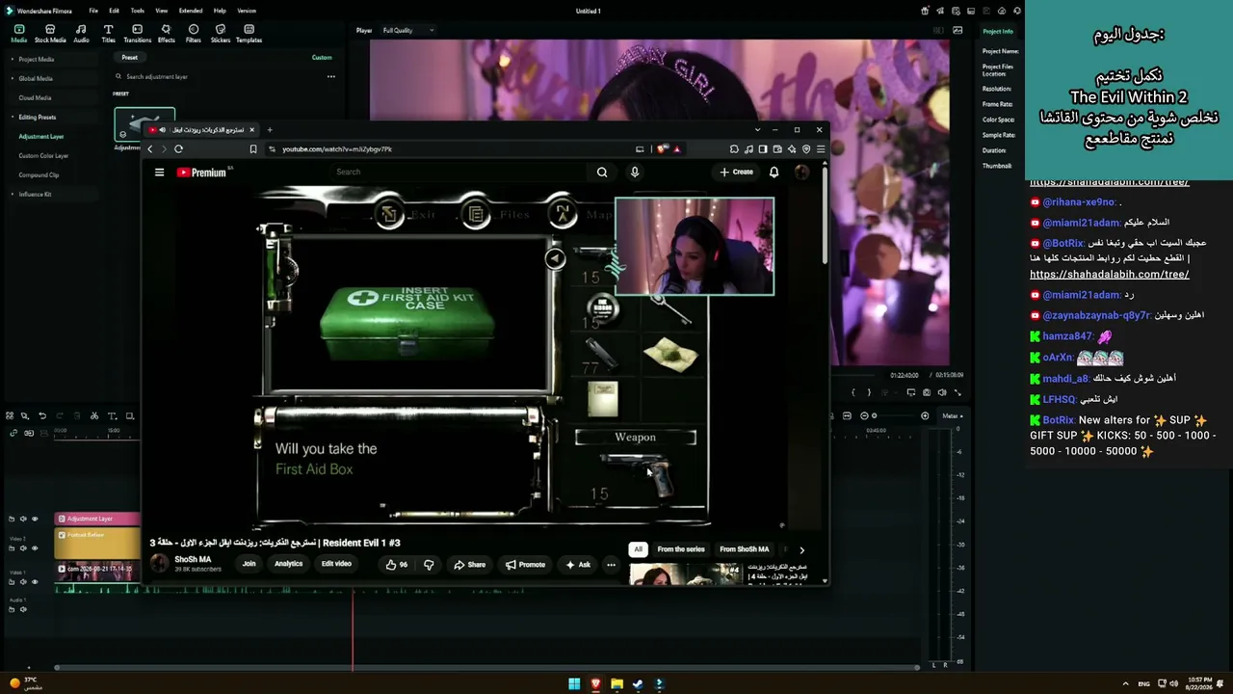This screenshot has width=1233, height=694.
Task: Show next filter chips with arrow
Action: (x=801, y=549)
